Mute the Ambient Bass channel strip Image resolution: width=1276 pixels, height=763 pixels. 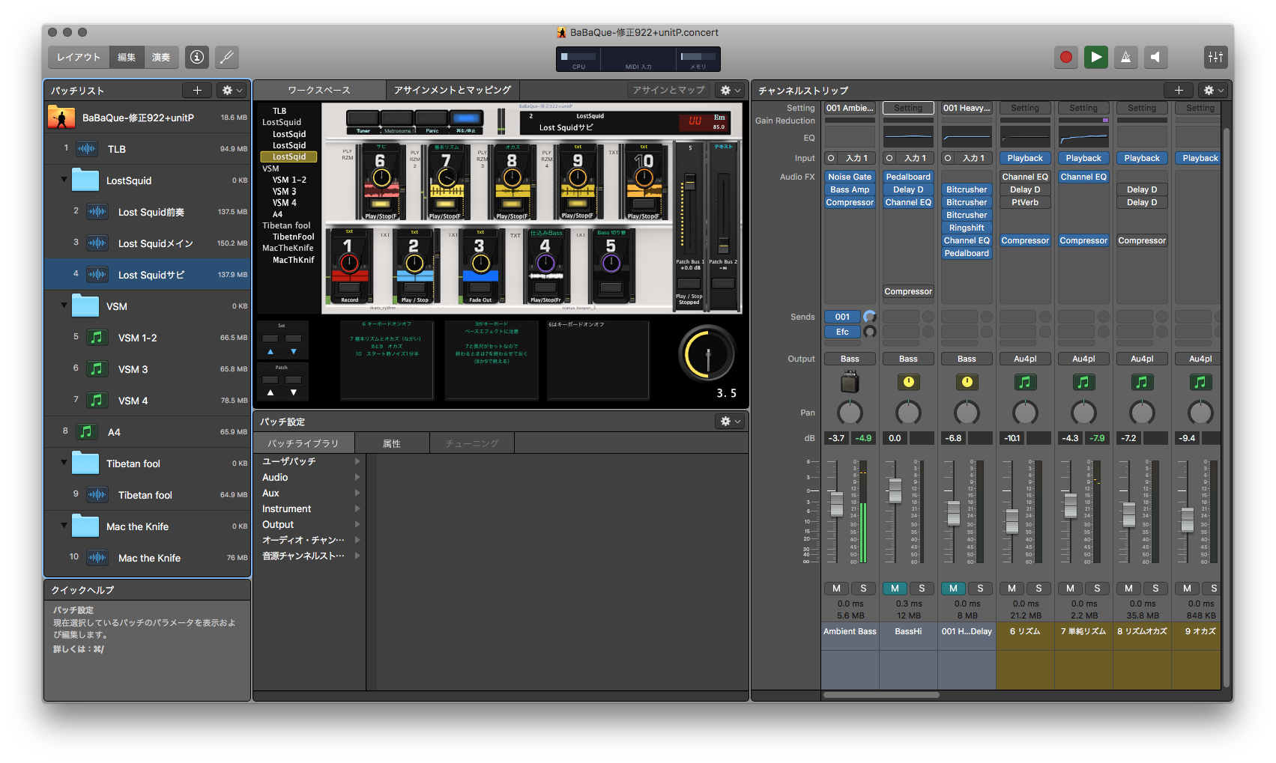tap(836, 589)
